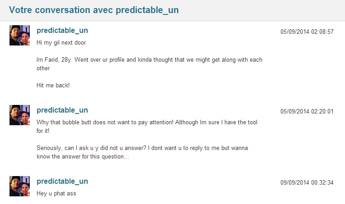Image resolution: width=345 pixels, height=204 pixels.
Task: Click 'know the answer for this question...' line
Action: [x=83, y=156]
